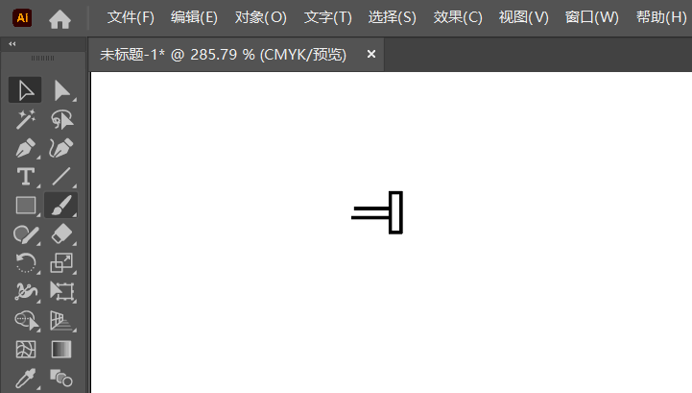Select the Eyedropper tool
692x393 pixels.
point(25,378)
